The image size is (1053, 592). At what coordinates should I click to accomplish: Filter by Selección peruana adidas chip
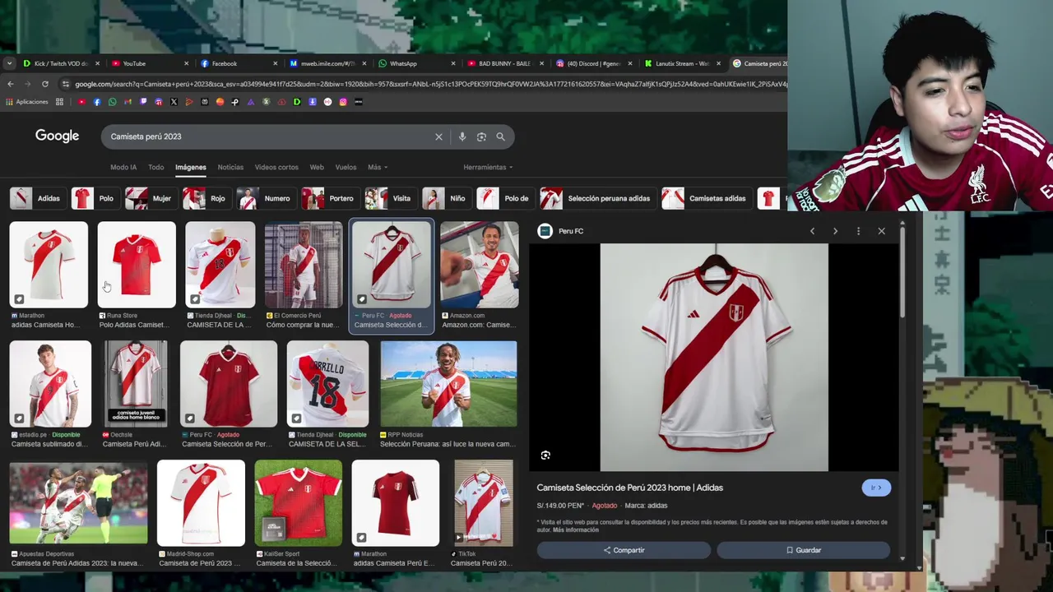(596, 198)
